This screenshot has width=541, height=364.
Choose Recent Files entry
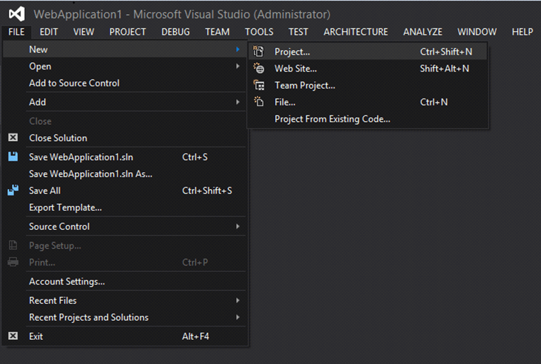point(125,300)
